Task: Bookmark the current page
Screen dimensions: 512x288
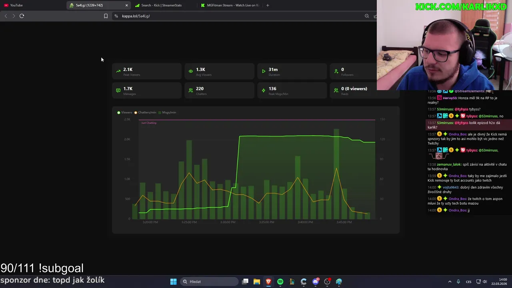Action: click(x=106, y=16)
